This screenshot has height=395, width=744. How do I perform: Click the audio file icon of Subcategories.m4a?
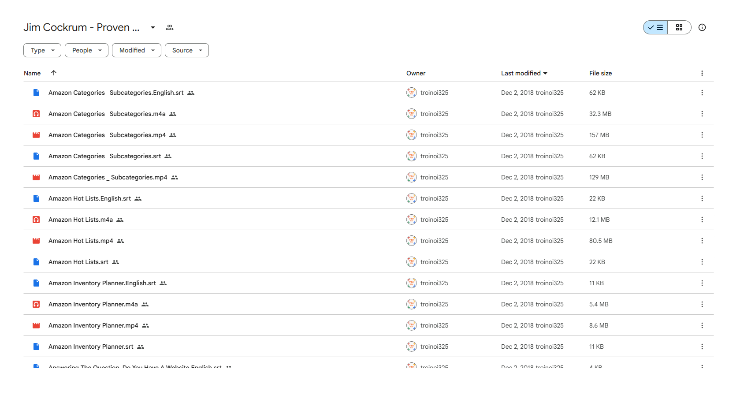[36, 114]
